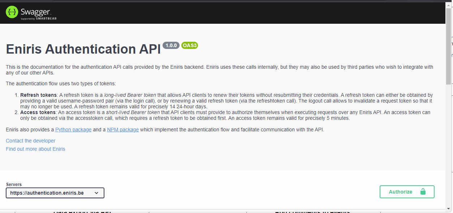
Task: Click the Servers label
Action: tap(14, 185)
